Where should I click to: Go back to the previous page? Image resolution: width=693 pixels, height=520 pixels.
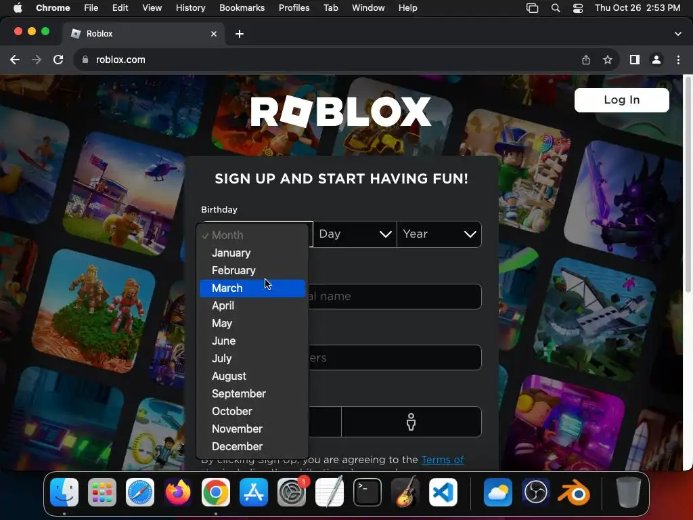[x=15, y=60]
